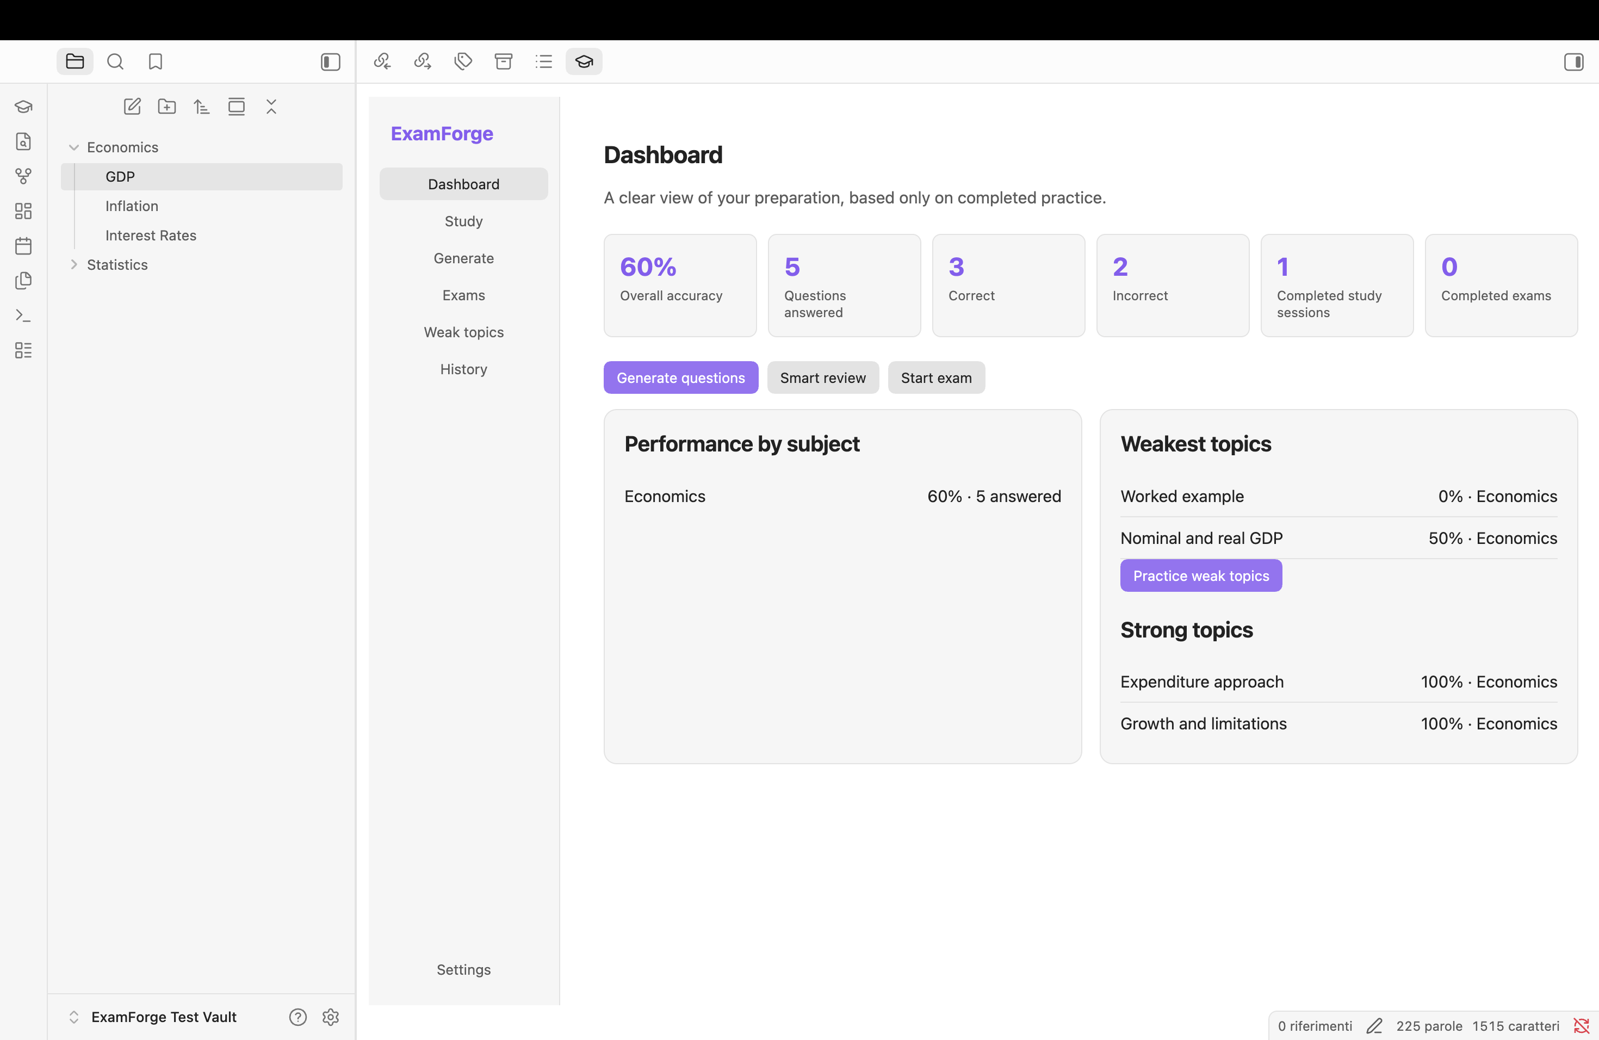This screenshot has height=1040, width=1599.
Task: Open the Exams section
Action: (x=463, y=295)
